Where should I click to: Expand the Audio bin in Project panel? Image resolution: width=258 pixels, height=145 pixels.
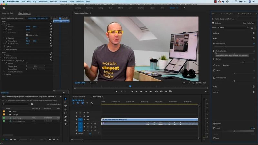(x=7, y=111)
